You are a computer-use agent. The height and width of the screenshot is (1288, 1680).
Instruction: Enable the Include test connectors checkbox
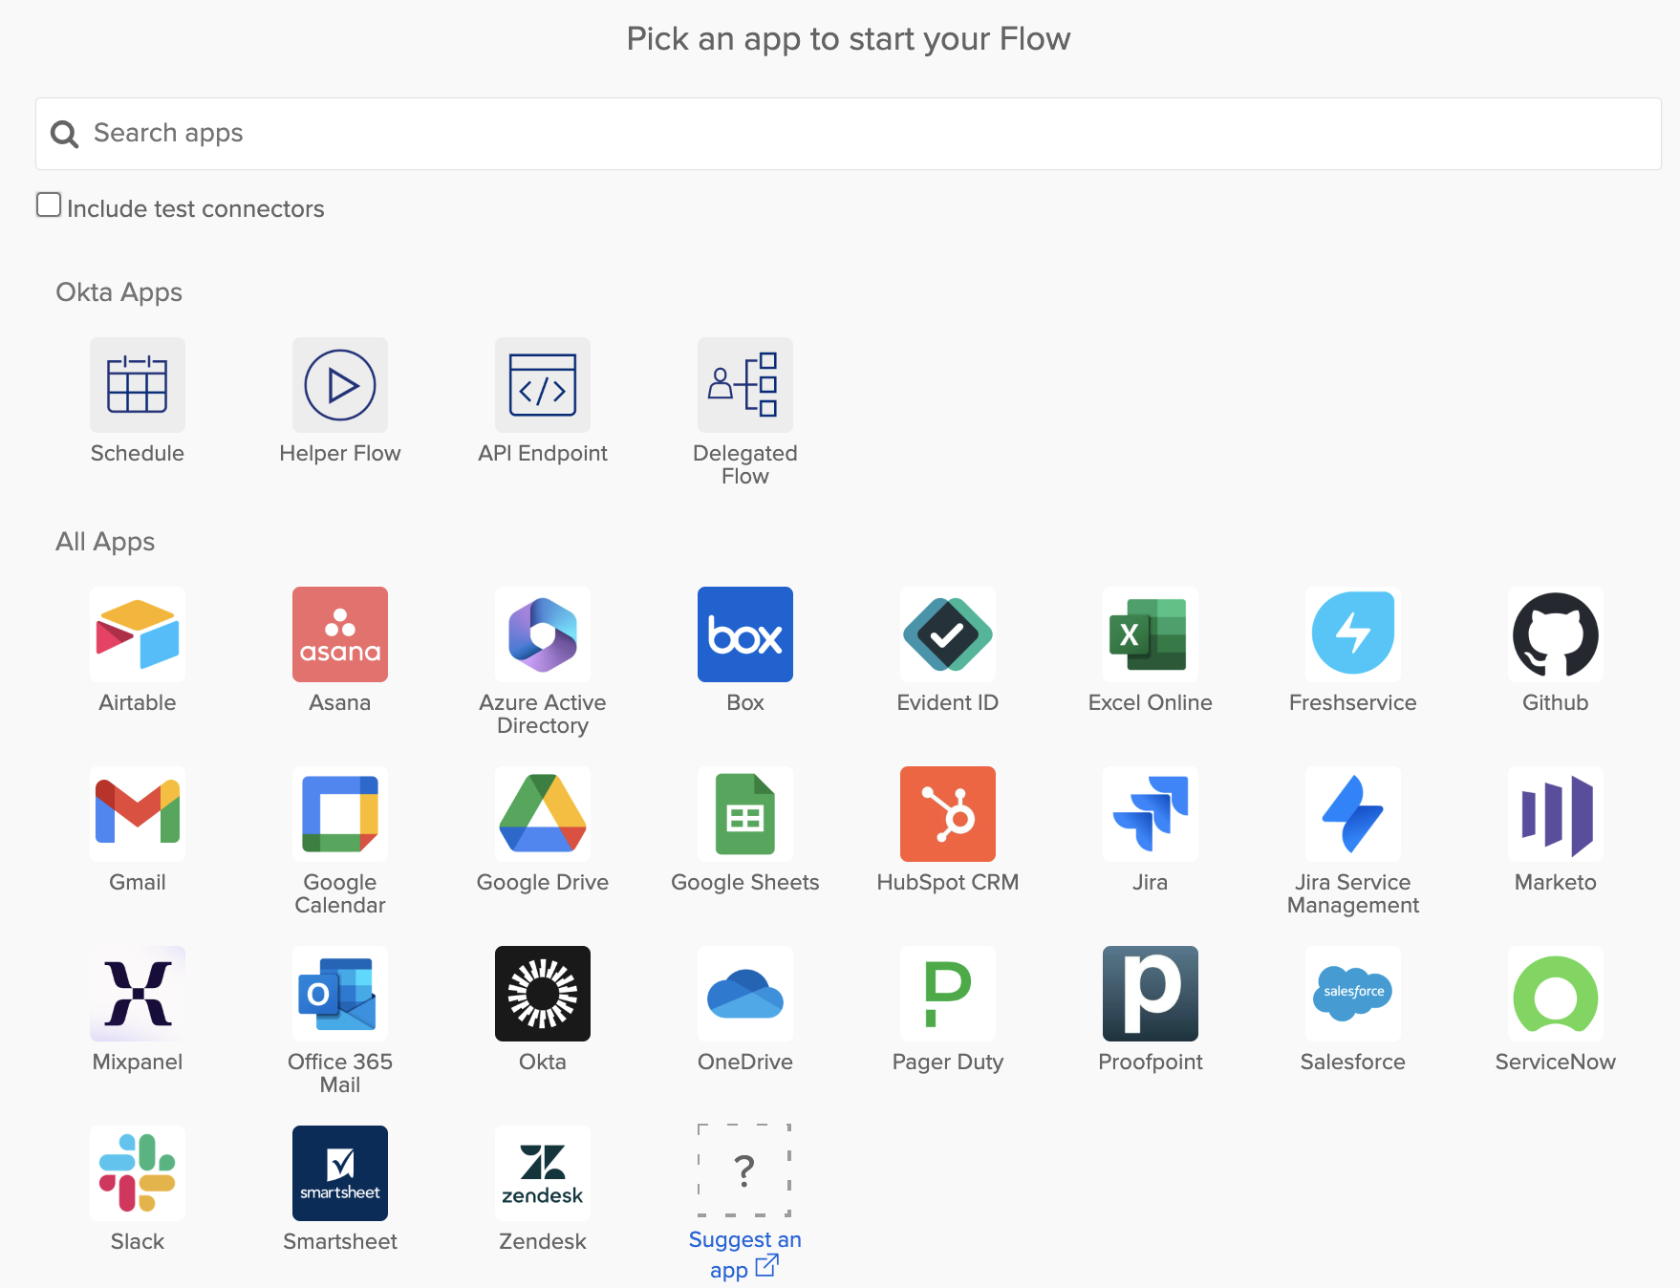(x=49, y=205)
